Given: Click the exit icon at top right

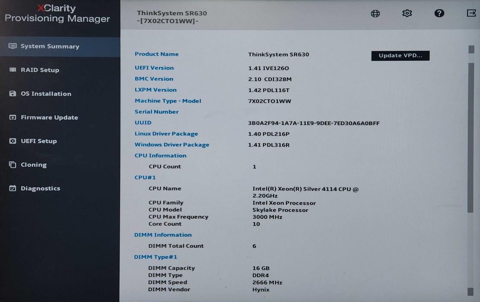Looking at the screenshot, I should (471, 13).
